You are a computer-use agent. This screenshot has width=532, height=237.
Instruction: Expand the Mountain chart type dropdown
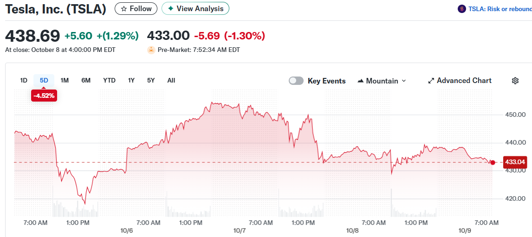(382, 81)
